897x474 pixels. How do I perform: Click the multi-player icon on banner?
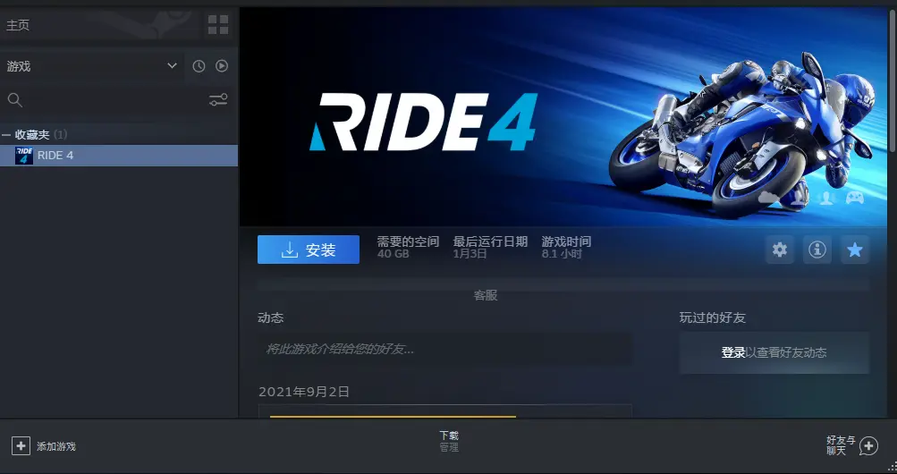coord(826,198)
